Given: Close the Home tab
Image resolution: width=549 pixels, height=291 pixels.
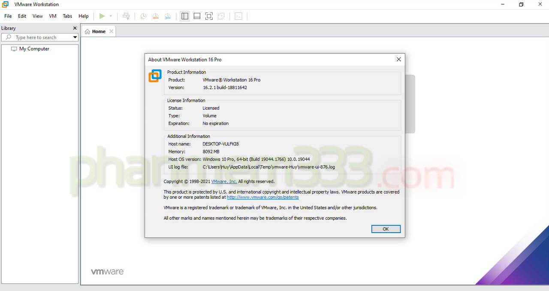Looking at the screenshot, I should (112, 31).
